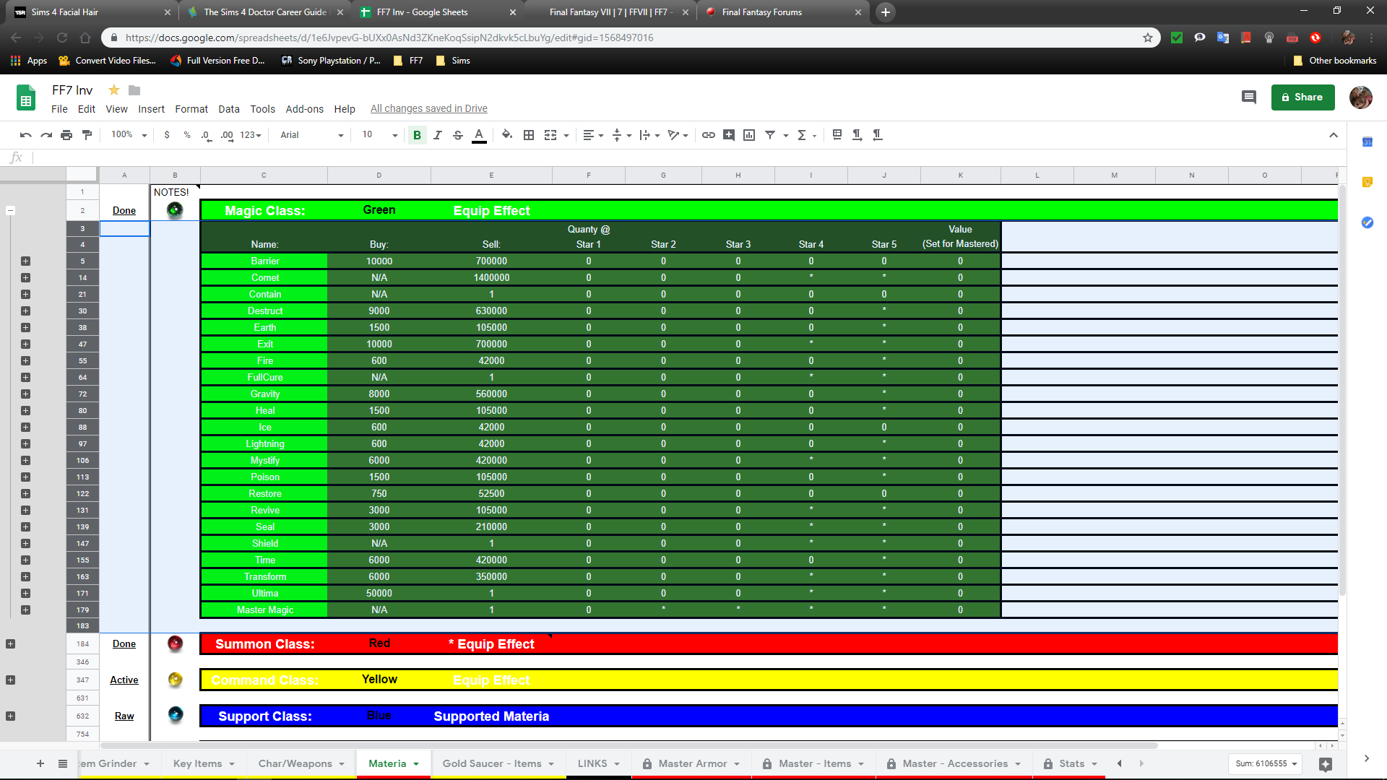Open Keep notes in the side panel
This screenshot has width=1387, height=780.
click(1367, 182)
